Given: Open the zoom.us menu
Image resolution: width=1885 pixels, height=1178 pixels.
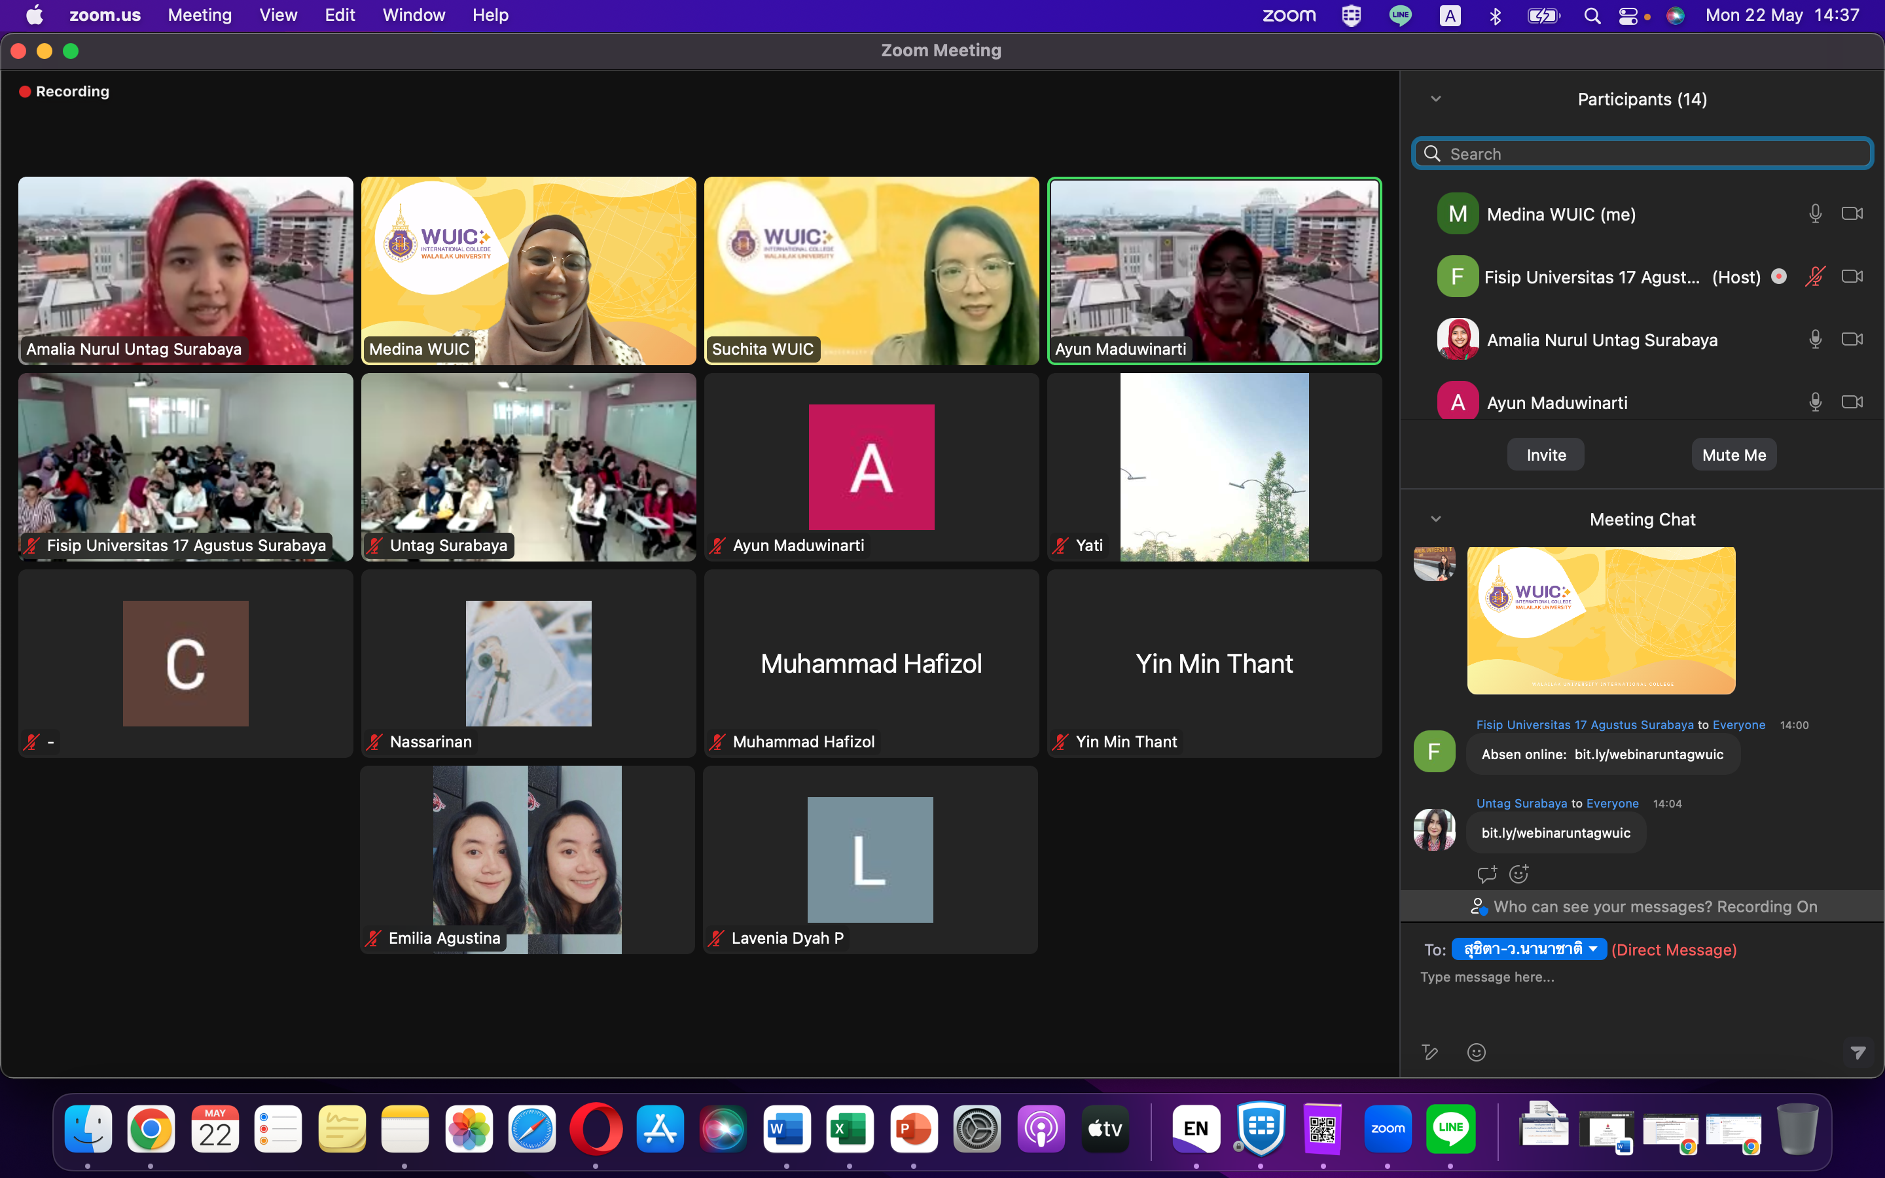Looking at the screenshot, I should [x=105, y=15].
